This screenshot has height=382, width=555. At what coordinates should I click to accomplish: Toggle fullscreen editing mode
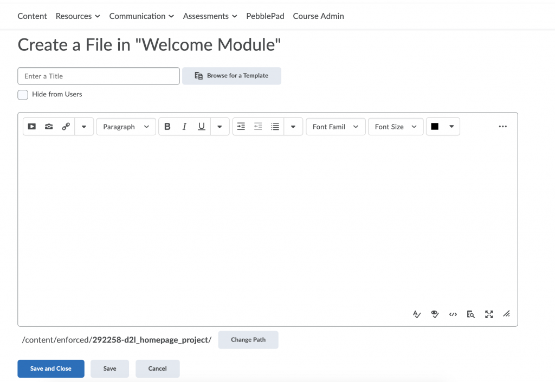[x=489, y=314]
